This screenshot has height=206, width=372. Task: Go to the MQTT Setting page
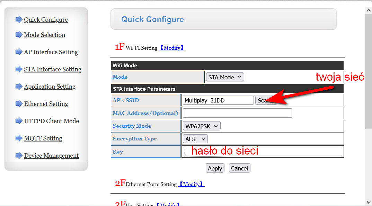pyautogui.click(x=43, y=138)
